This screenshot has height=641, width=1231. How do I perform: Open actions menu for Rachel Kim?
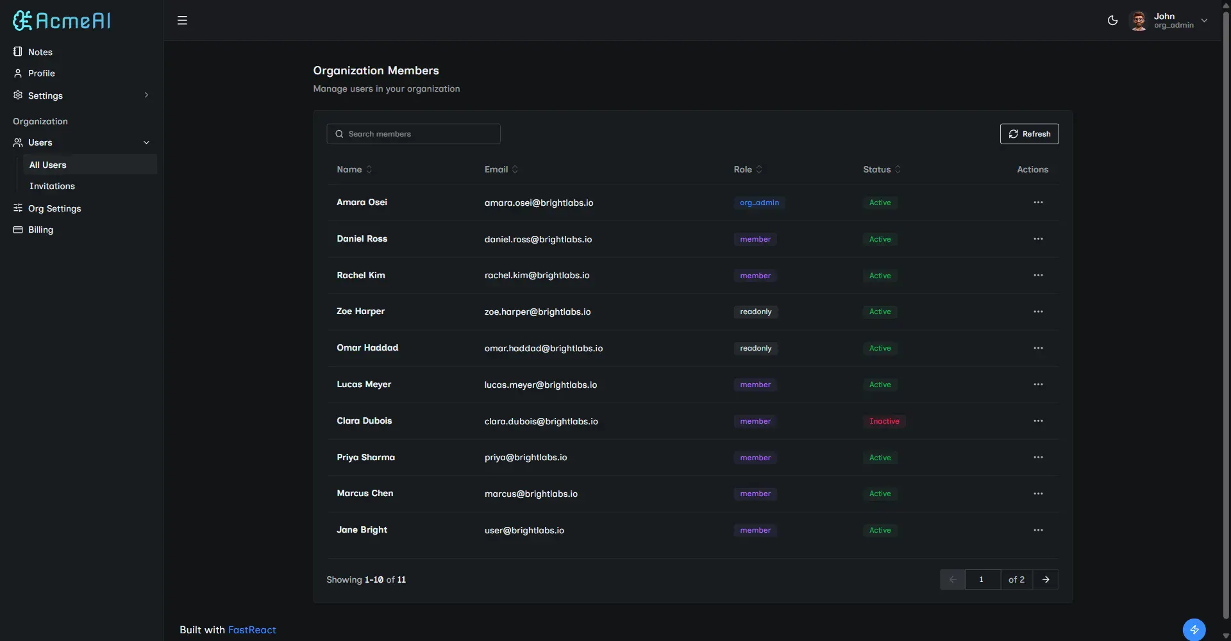(1038, 276)
